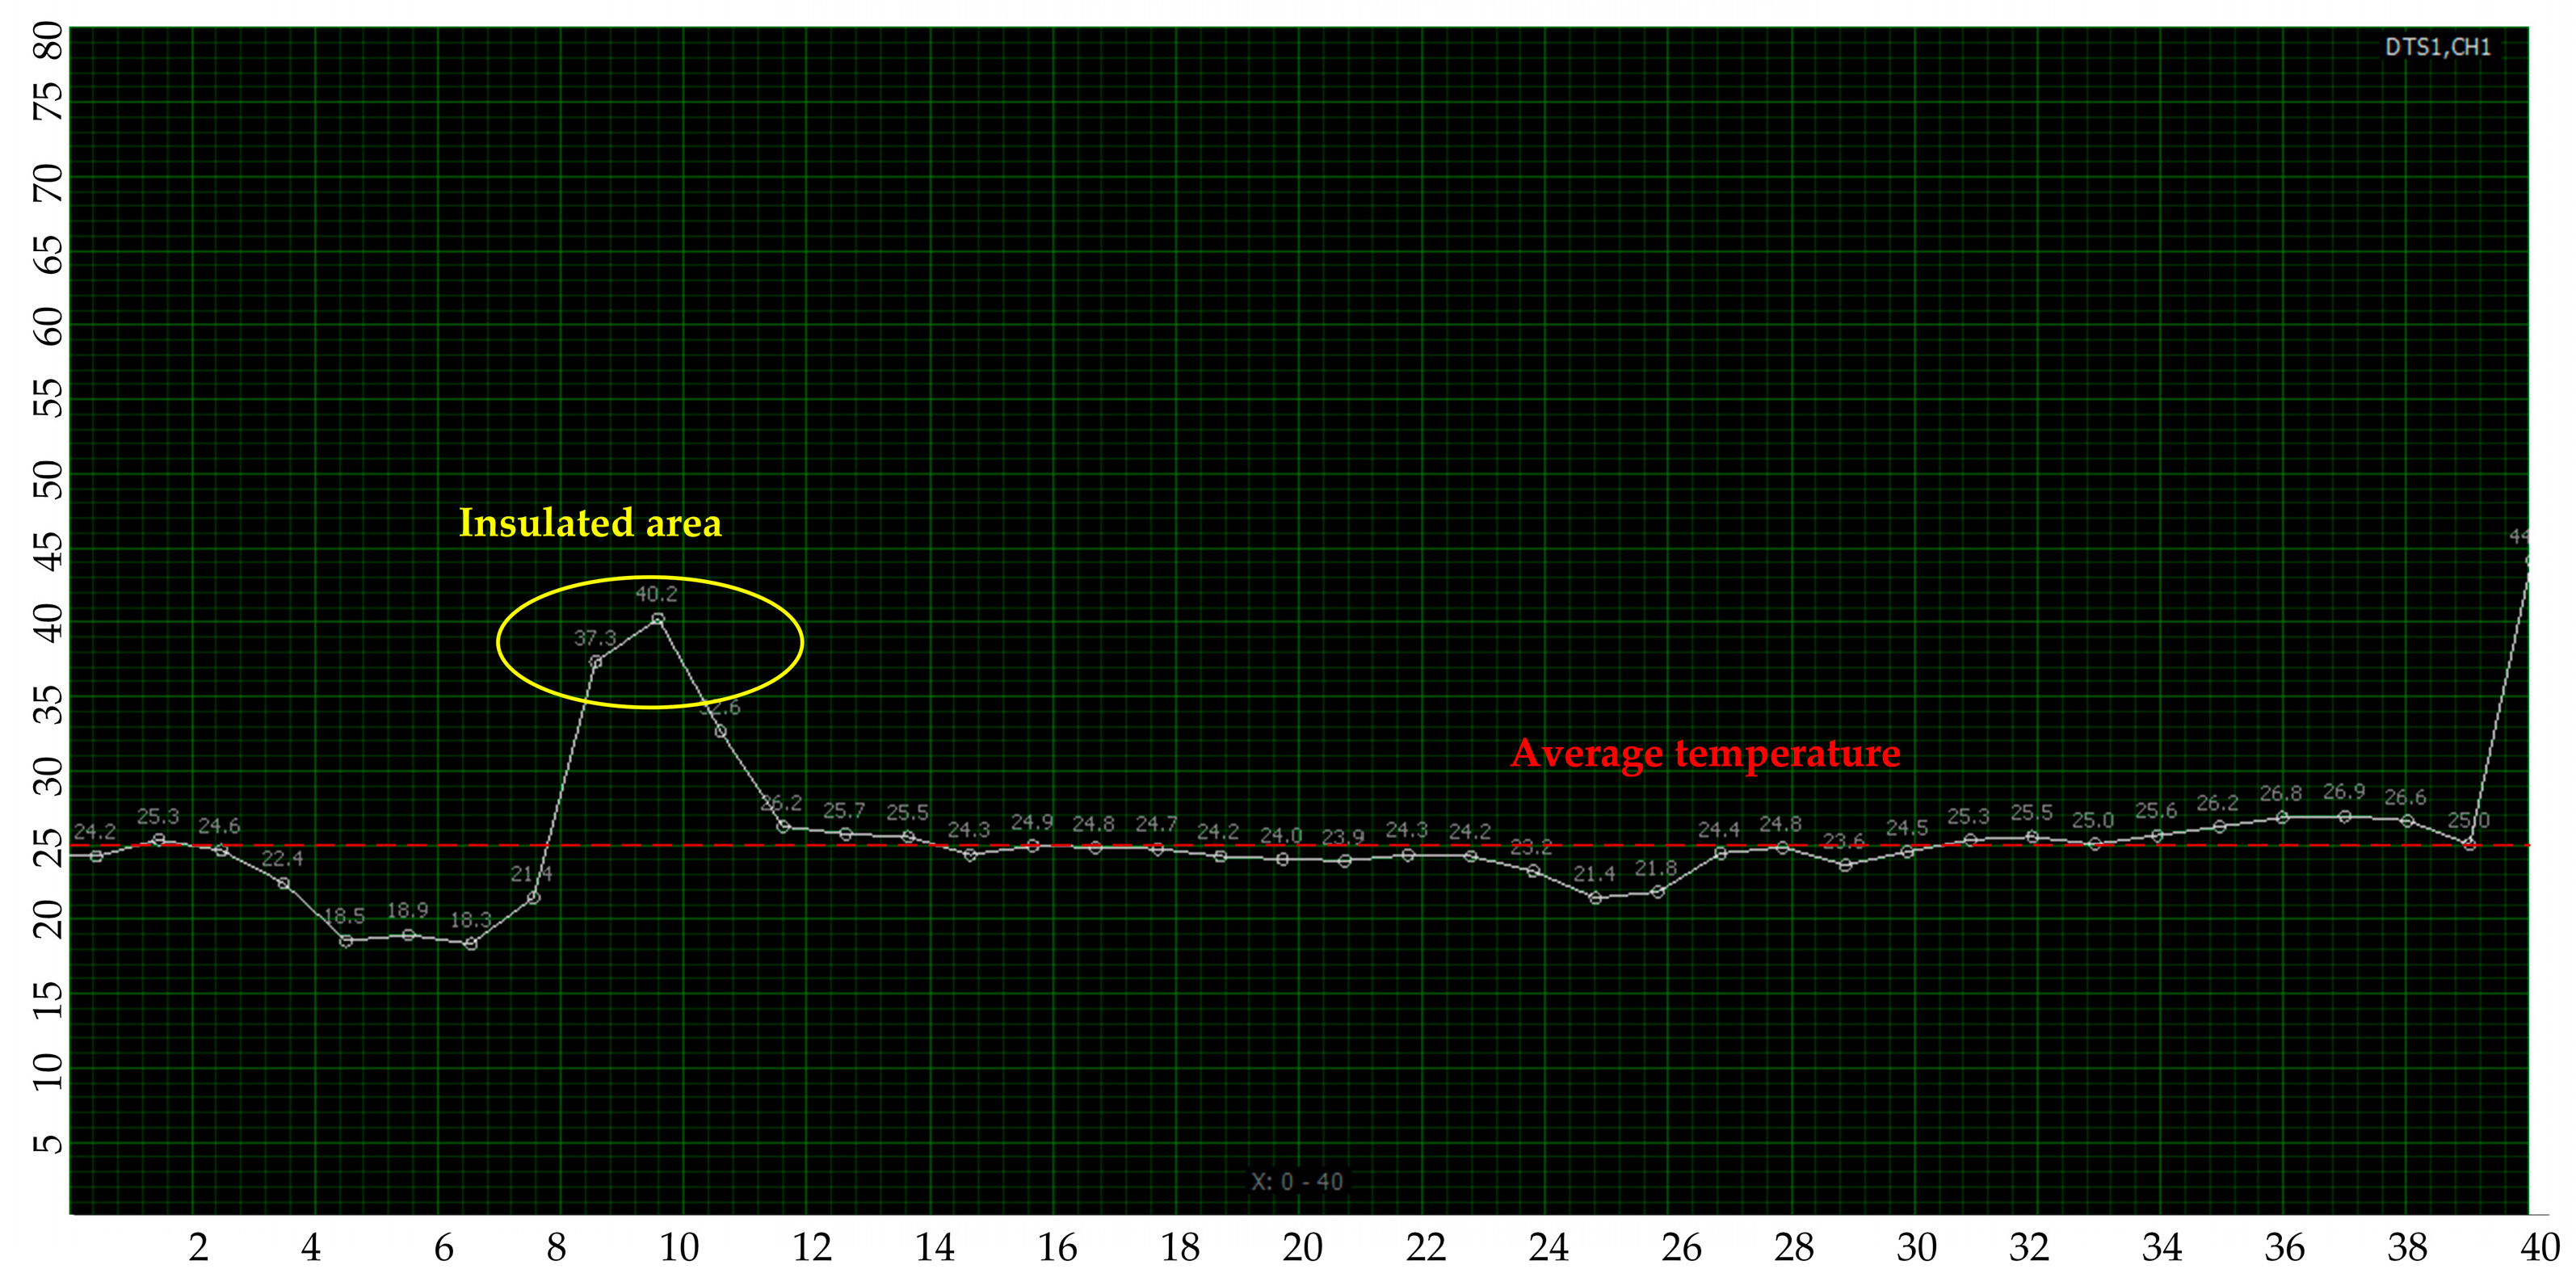
Task: Select the 23.9 data point marker
Action: point(1345,860)
